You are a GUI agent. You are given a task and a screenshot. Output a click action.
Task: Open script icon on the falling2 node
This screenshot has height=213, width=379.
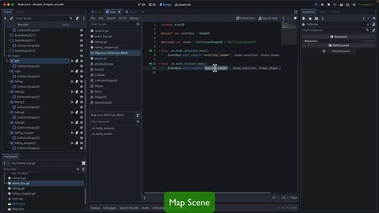tap(76, 92)
